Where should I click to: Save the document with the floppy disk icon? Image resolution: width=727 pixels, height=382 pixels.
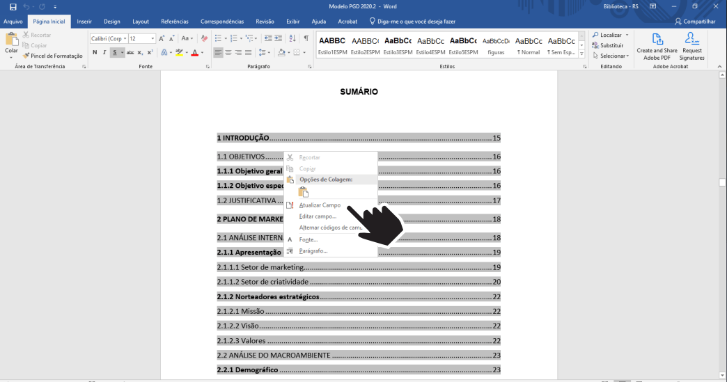pos(13,6)
